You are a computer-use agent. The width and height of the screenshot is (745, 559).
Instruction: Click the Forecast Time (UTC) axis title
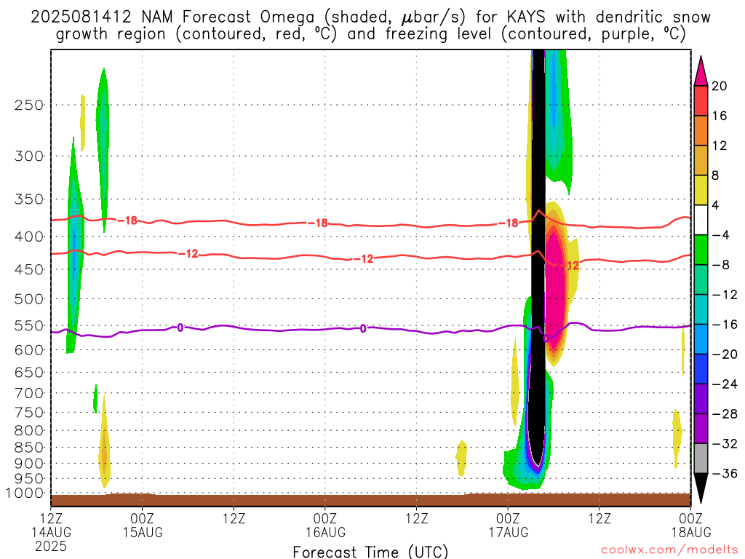370,552
